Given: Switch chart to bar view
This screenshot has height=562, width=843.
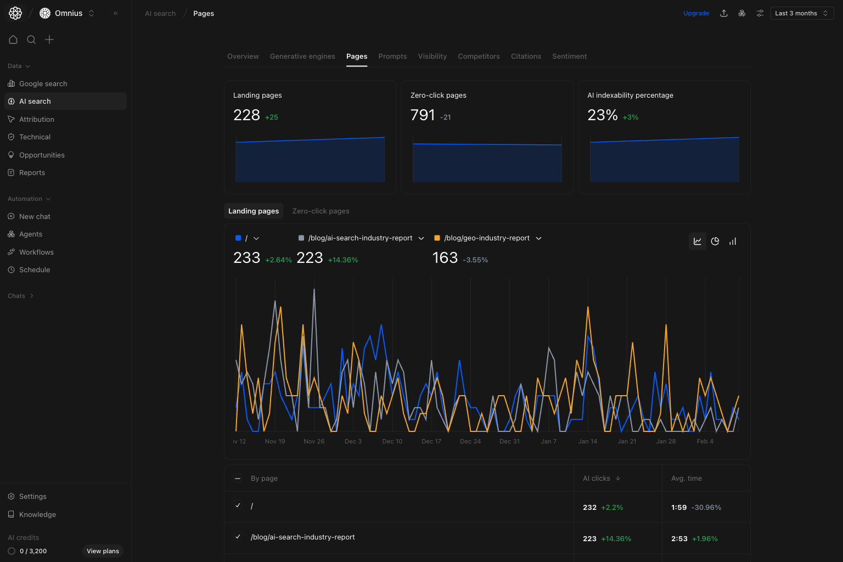Looking at the screenshot, I should (732, 241).
